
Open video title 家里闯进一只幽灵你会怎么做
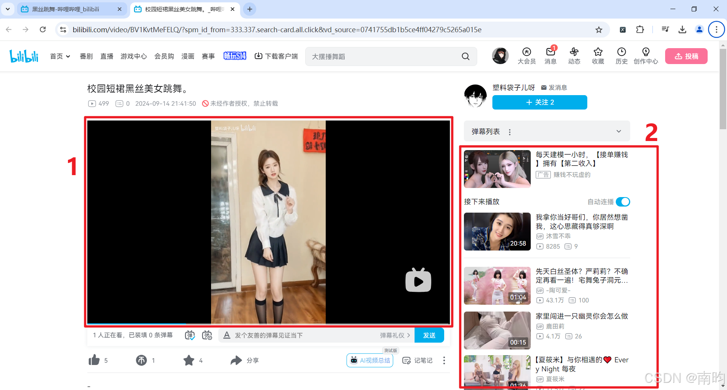pyautogui.click(x=582, y=316)
